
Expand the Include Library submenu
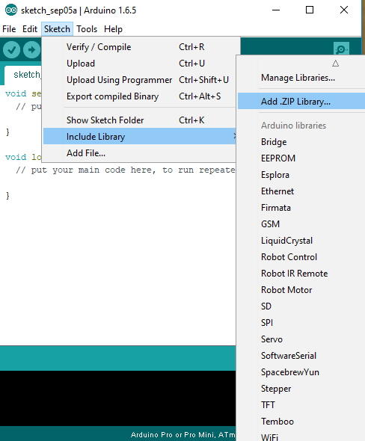[x=139, y=137]
